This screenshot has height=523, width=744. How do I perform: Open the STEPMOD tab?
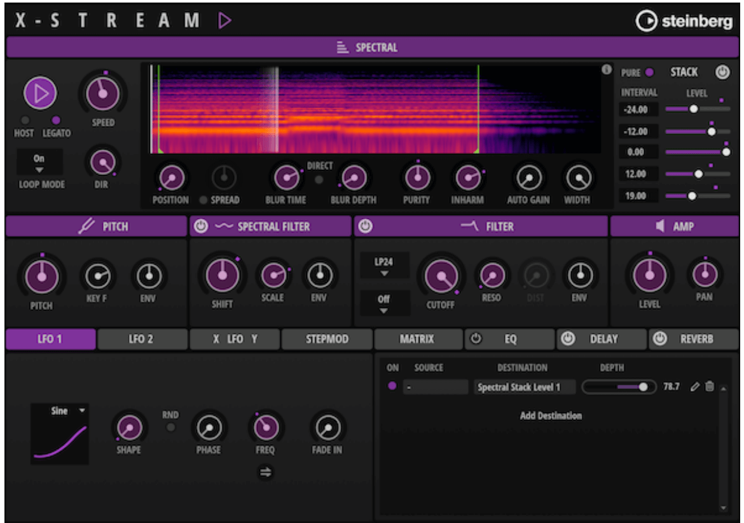[x=327, y=339]
